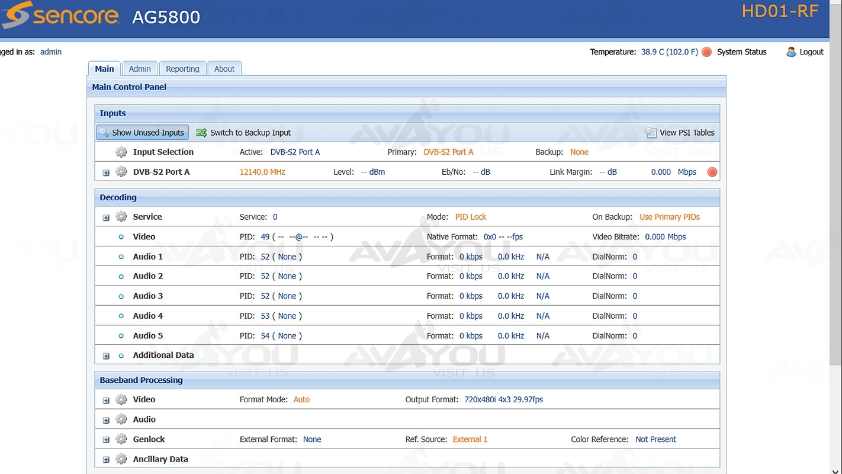Open View PSI Tables
This screenshot has height=474, width=842.
pos(680,133)
